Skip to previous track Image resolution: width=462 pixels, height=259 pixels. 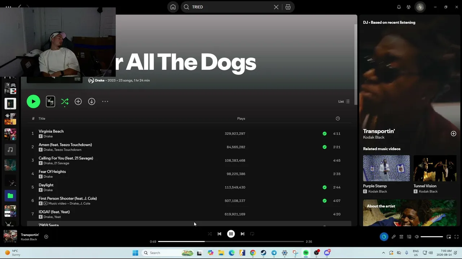coord(219,234)
